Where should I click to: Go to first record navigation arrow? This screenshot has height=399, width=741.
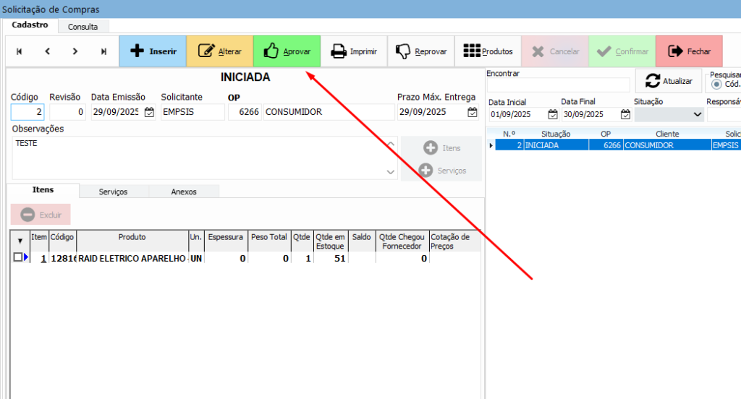[20, 51]
